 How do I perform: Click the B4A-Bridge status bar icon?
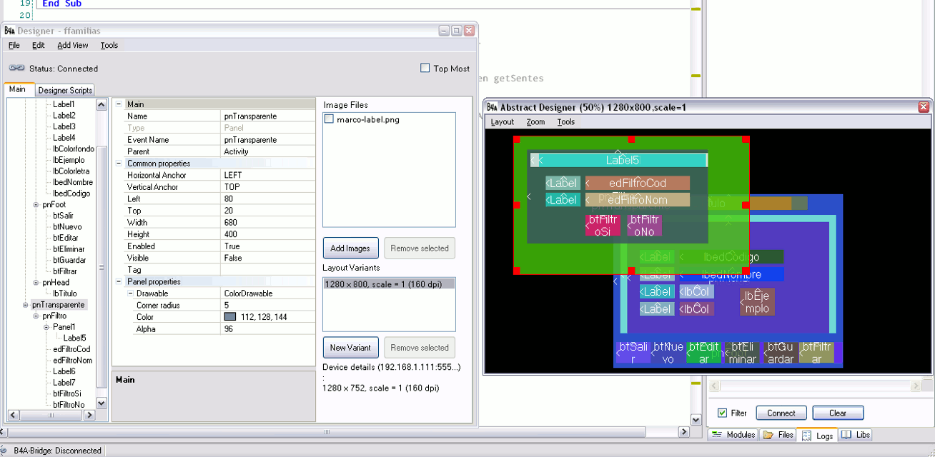(x=3, y=451)
